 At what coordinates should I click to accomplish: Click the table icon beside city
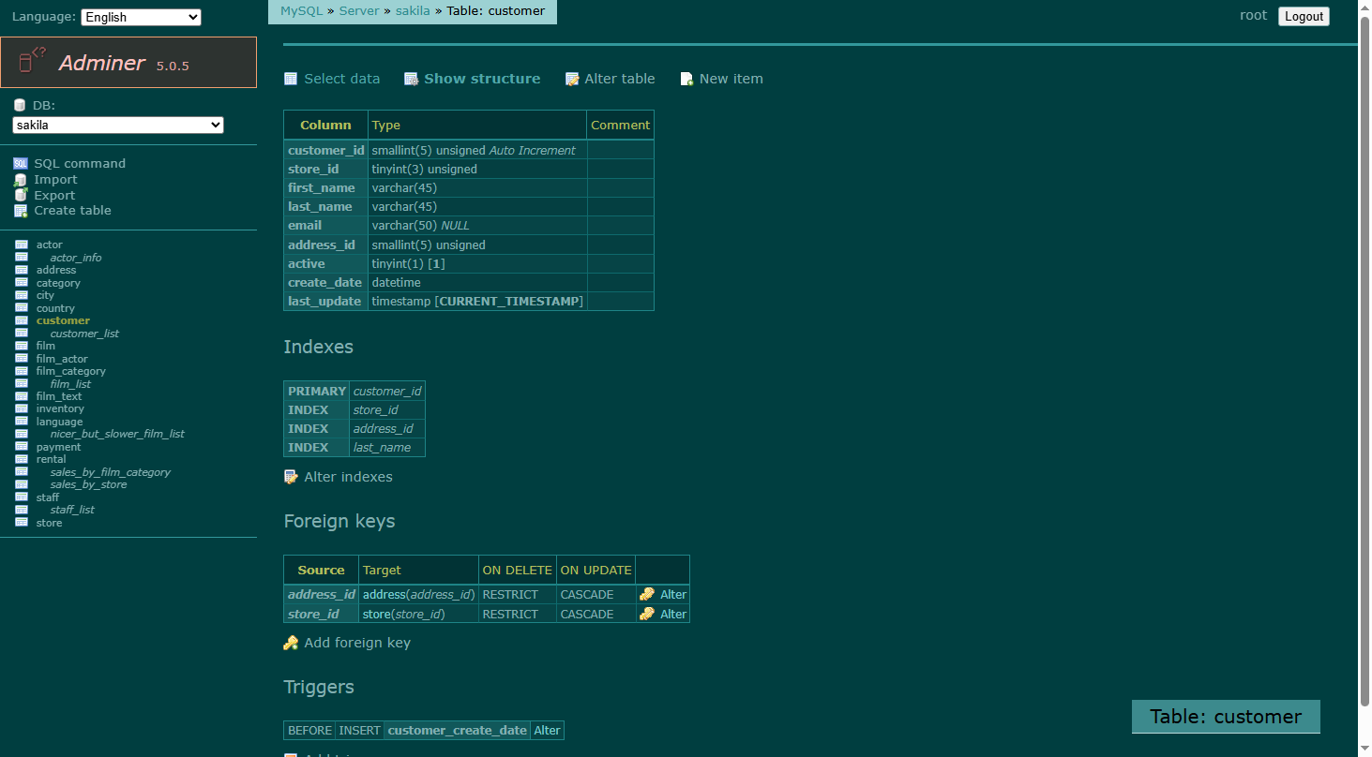21,295
